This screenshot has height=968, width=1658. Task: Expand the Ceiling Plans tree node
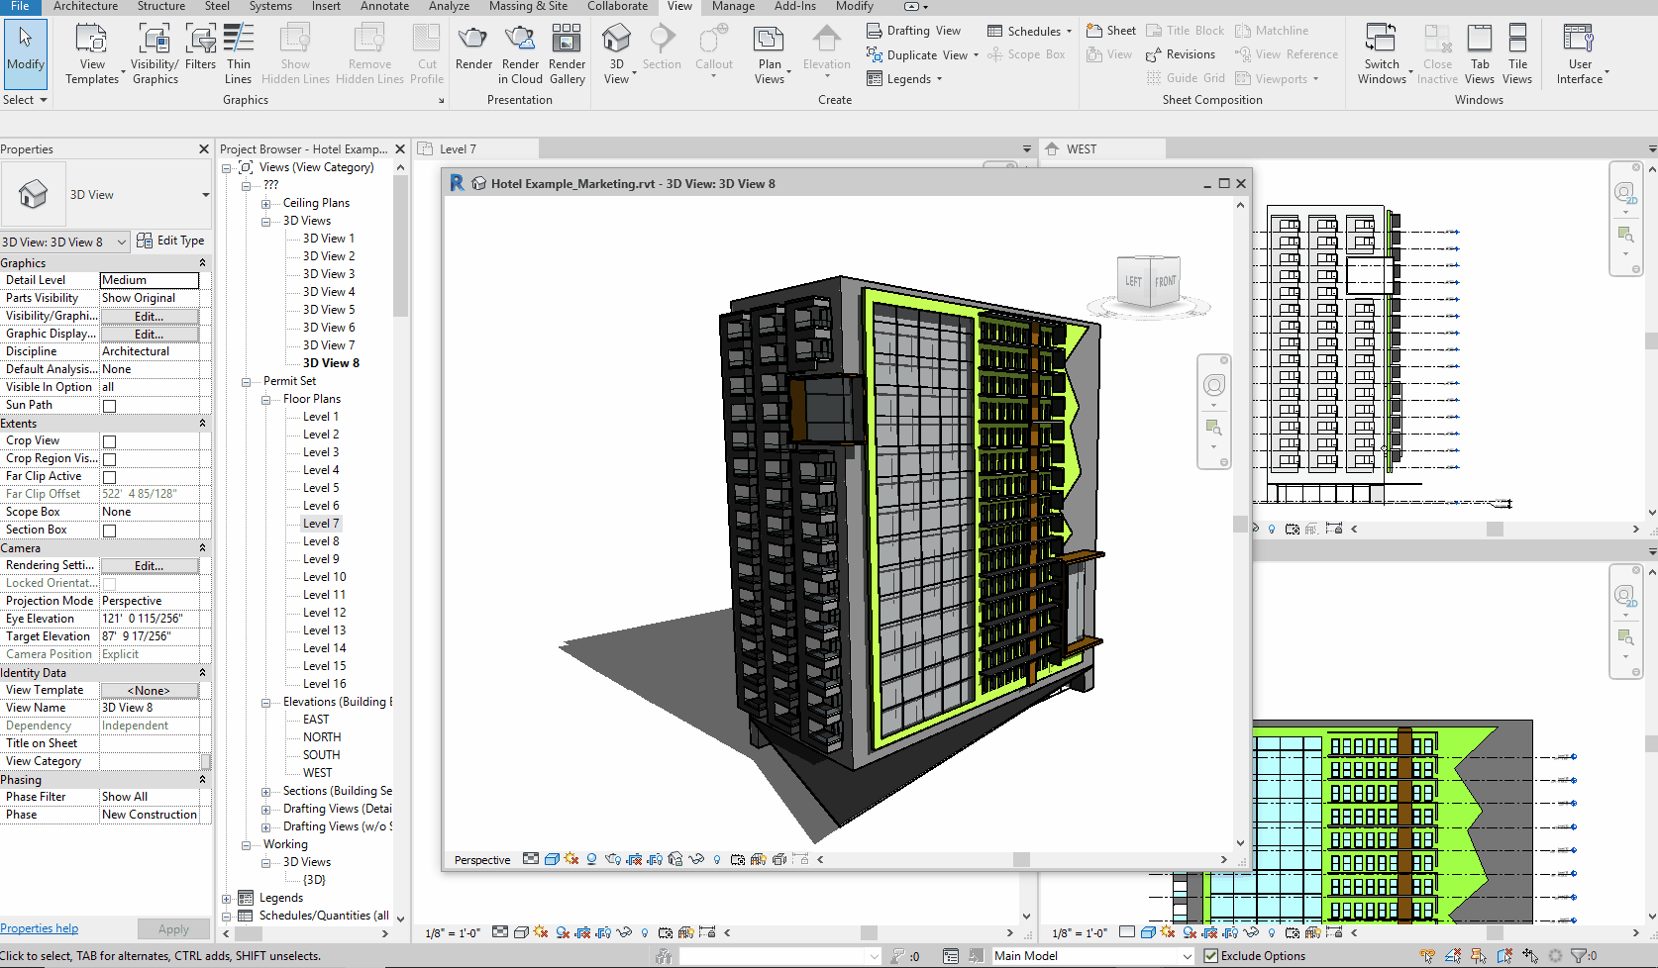pyautogui.click(x=266, y=204)
